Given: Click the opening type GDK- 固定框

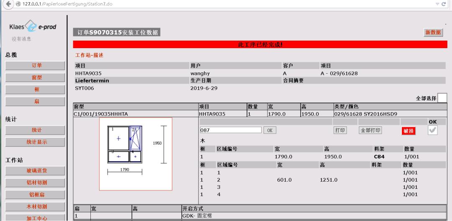Looking at the screenshot, I should coord(197,216).
